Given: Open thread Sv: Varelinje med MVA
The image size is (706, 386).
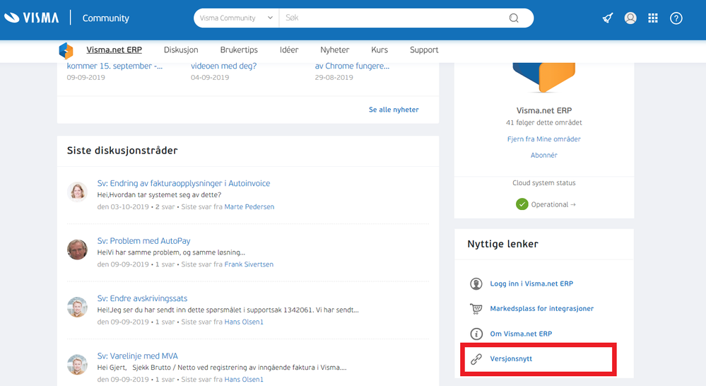Looking at the screenshot, I should (137, 356).
